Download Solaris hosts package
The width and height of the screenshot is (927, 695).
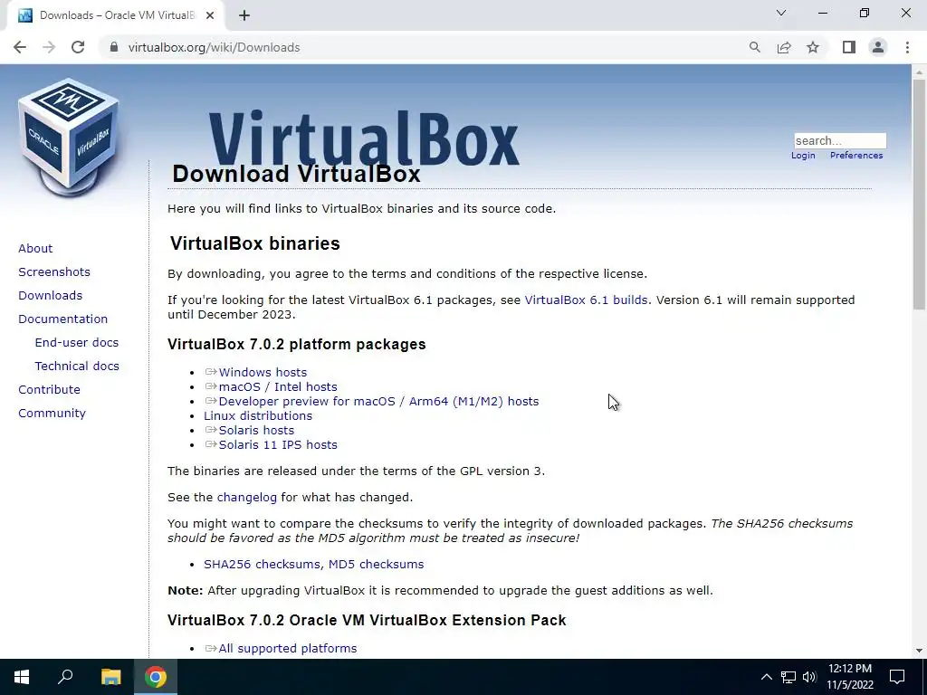pyautogui.click(x=256, y=430)
